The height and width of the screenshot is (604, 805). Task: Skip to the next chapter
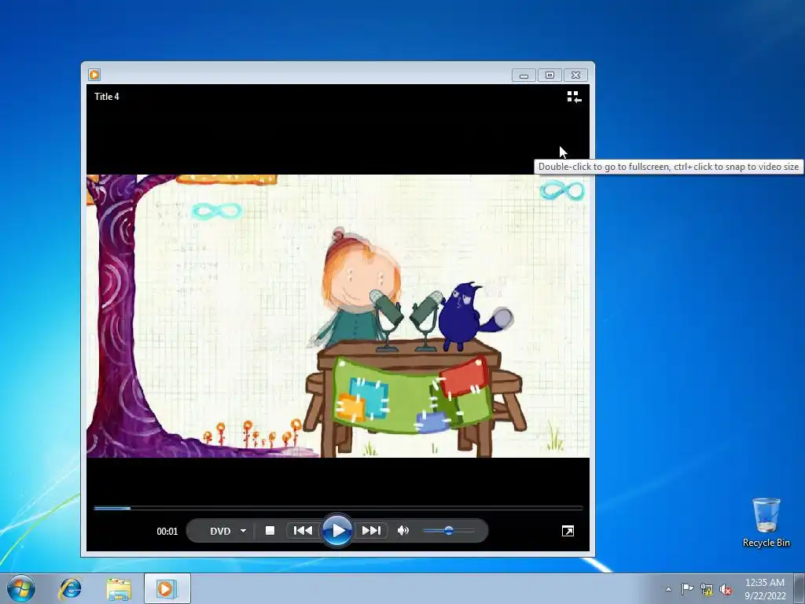click(371, 531)
